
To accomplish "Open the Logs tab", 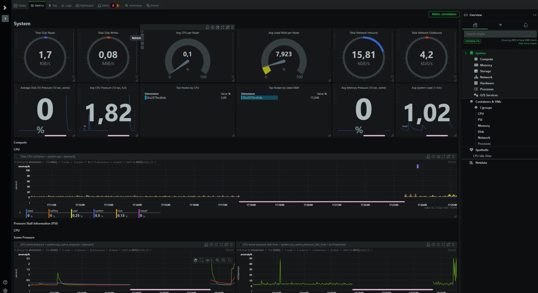I will pos(66,5).
